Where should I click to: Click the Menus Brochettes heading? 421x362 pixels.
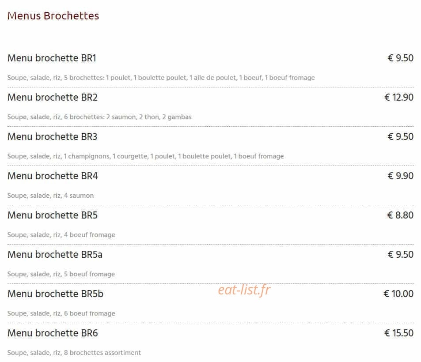pyautogui.click(x=53, y=15)
